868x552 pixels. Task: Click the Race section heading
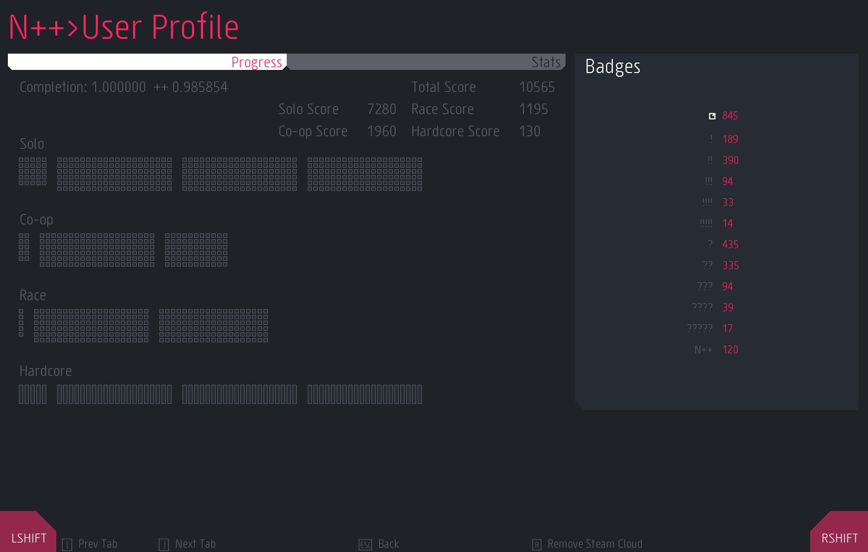(33, 295)
